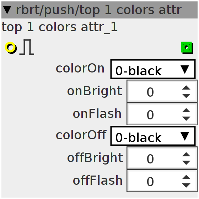Click the yellow ring input port icon
199x199 pixels.
11,48
